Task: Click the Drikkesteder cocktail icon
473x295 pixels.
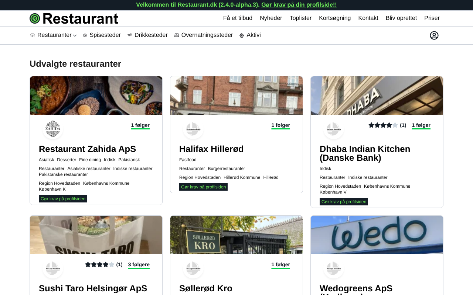Action: [130, 35]
